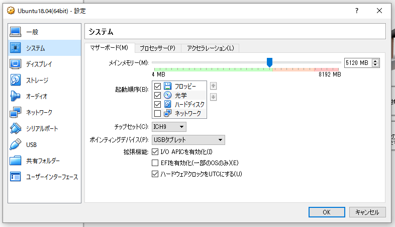Switch to the プロセッサー tab
Viewport: 395px width, 227px height.
tap(158, 48)
